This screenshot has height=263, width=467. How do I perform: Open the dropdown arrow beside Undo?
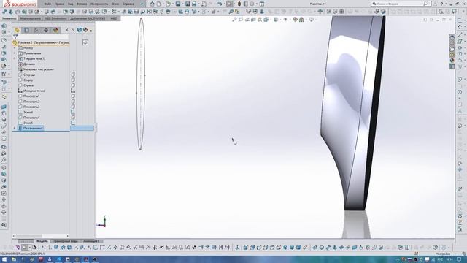point(224,4)
